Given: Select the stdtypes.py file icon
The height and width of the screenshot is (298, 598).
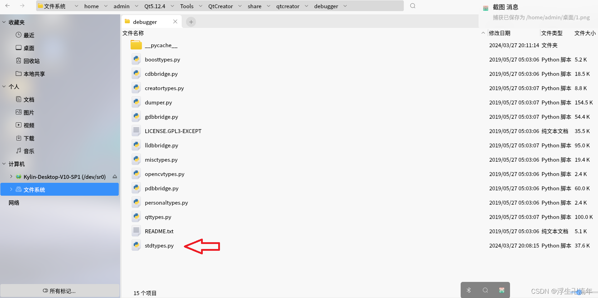Looking at the screenshot, I should [136, 245].
